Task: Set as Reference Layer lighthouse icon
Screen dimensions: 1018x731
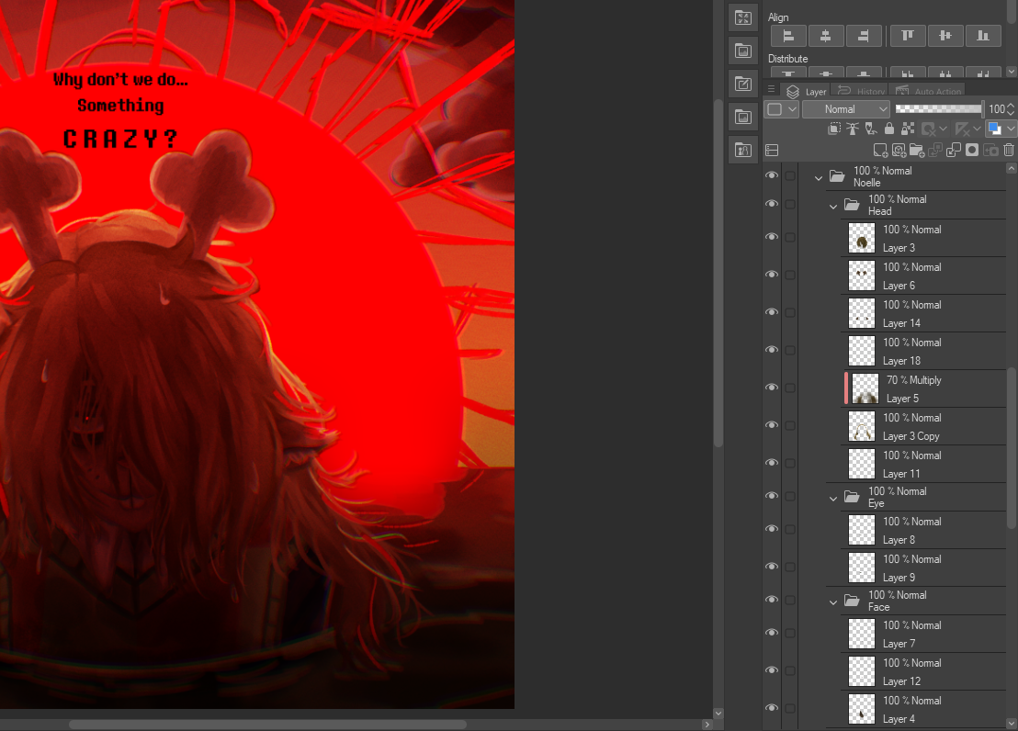Action: pos(853,129)
